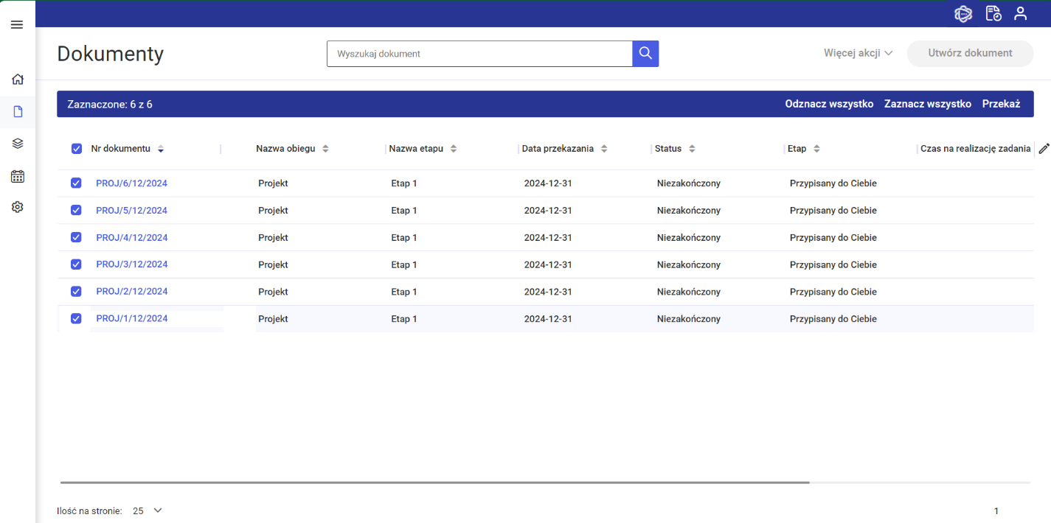Uncheck the checkbox for PROJ/6/12/2024
This screenshot has height=523, width=1051.
pos(76,183)
